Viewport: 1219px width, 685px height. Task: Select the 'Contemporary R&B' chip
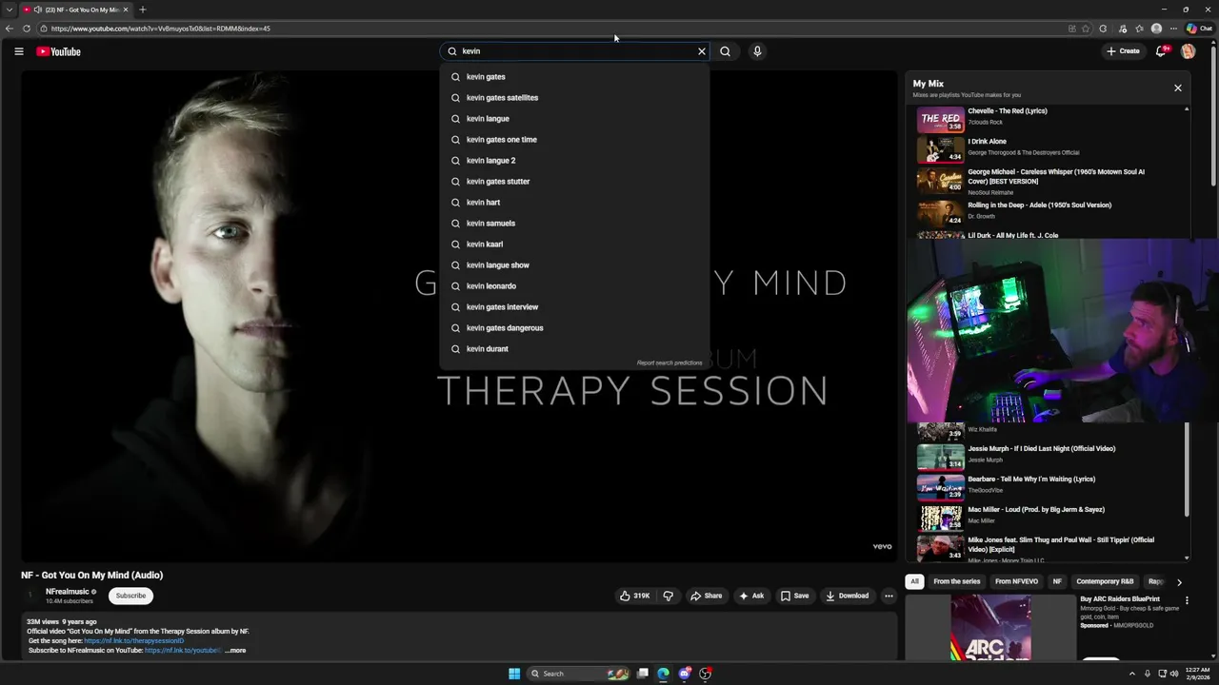click(x=1105, y=581)
